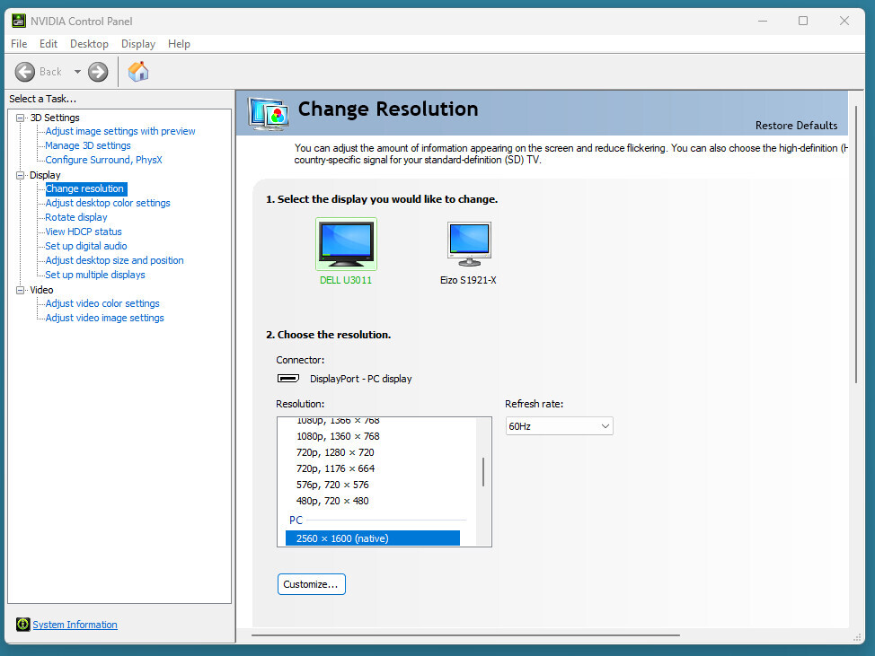Open Rotate display task

click(x=76, y=217)
